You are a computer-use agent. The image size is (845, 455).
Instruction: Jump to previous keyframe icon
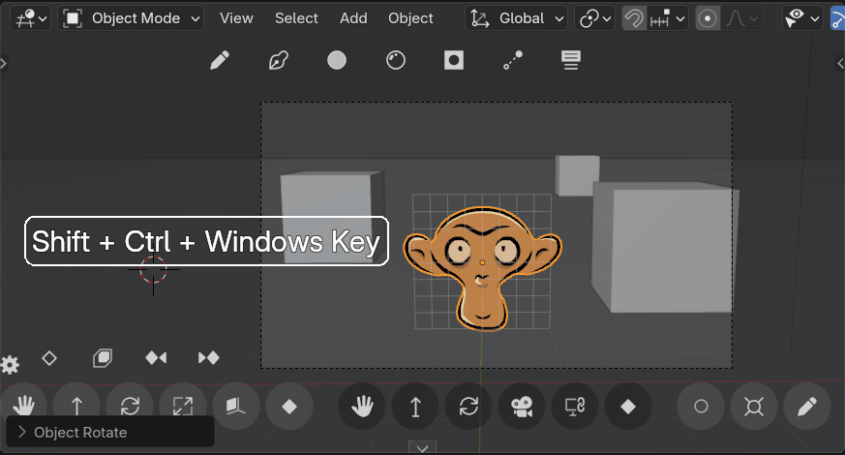tap(156, 358)
